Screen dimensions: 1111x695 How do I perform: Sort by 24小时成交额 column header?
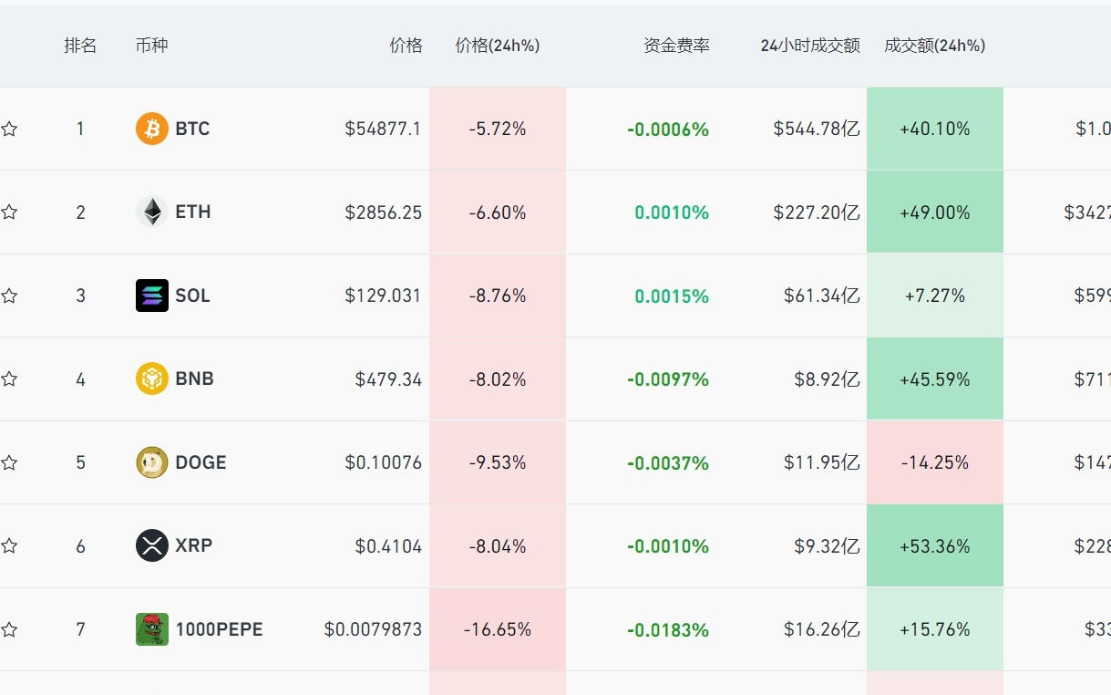pos(810,46)
